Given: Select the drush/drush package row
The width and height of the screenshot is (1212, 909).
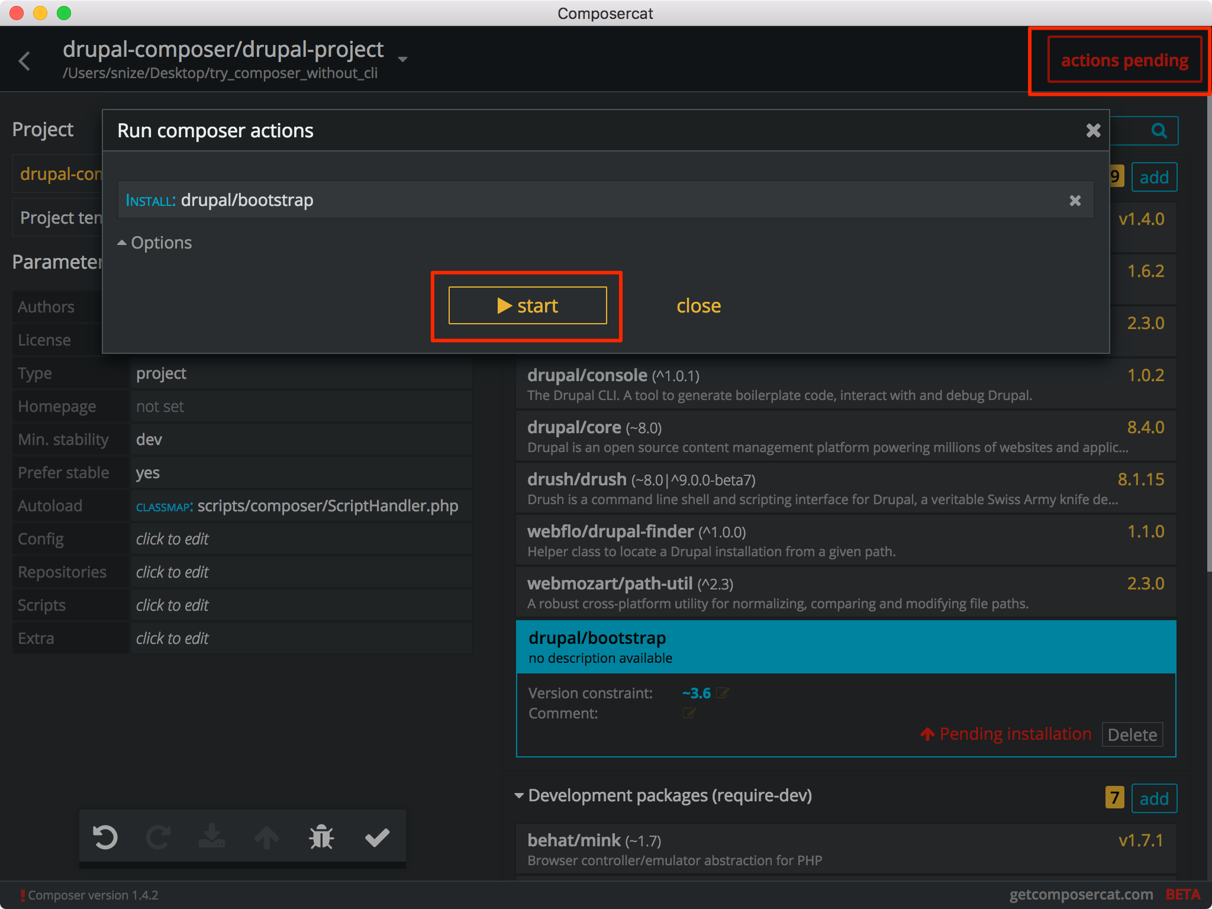Looking at the screenshot, I should tap(846, 488).
